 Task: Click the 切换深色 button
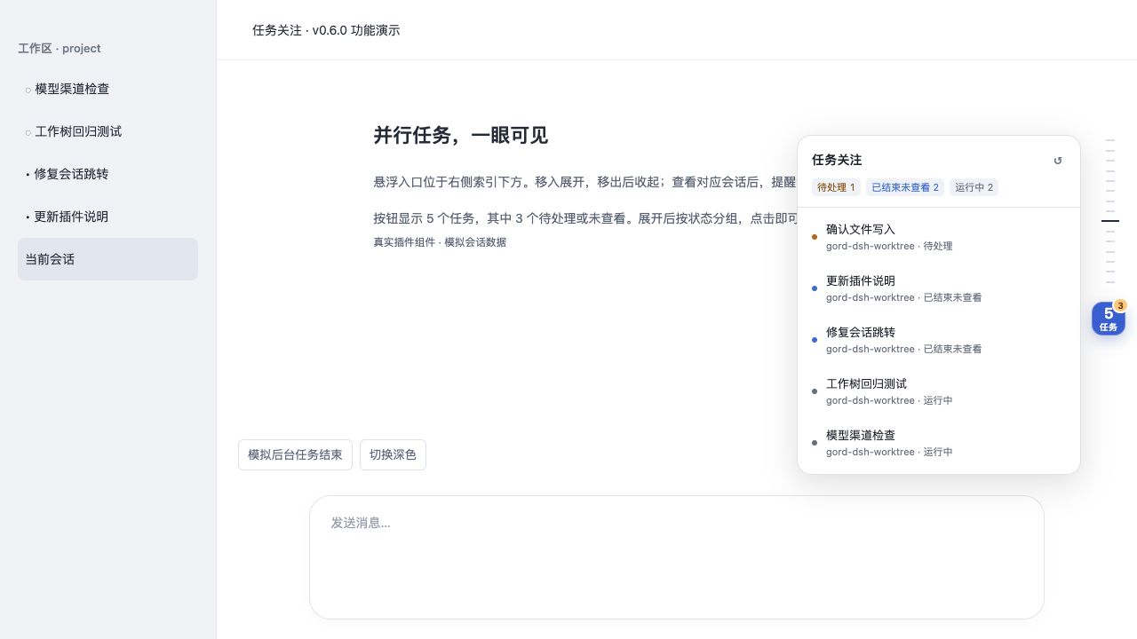click(x=393, y=454)
